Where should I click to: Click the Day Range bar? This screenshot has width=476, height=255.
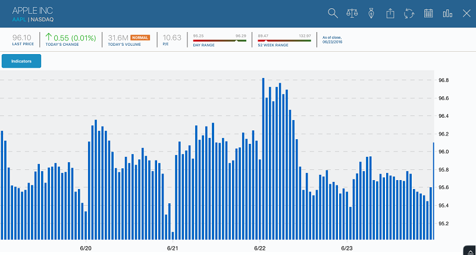coord(220,40)
